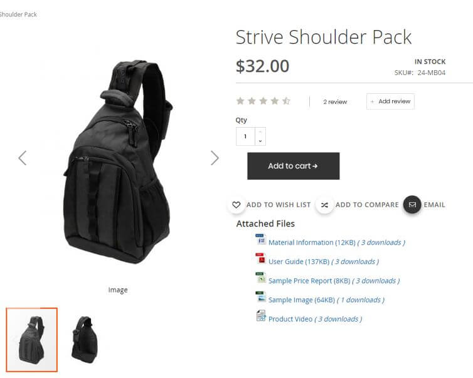This screenshot has height=378, width=473.
Task: Click the Qty input field
Action: pos(245,136)
